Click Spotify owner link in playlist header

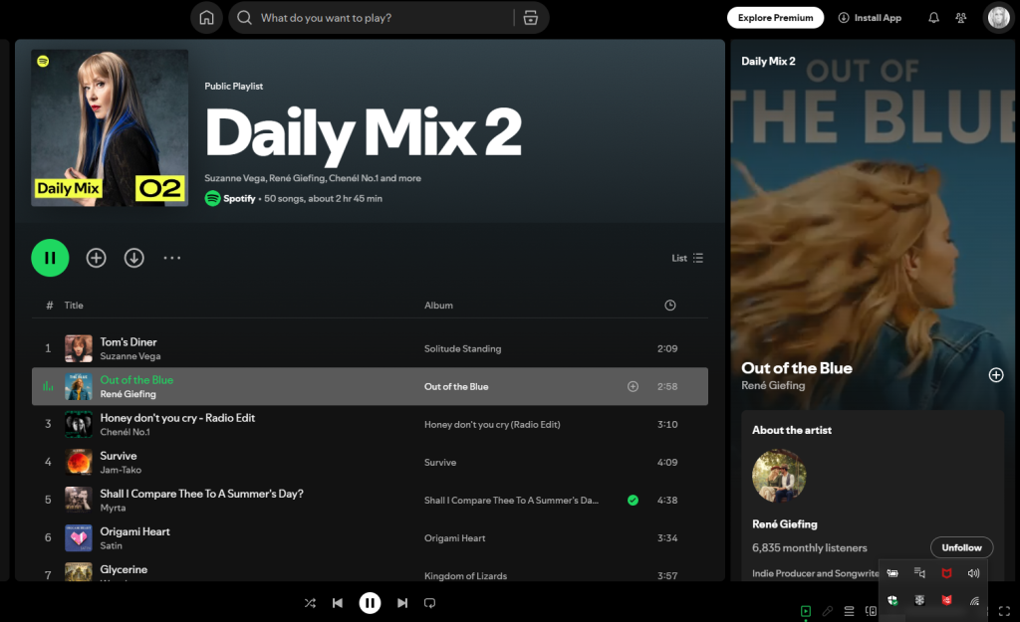[x=239, y=199]
